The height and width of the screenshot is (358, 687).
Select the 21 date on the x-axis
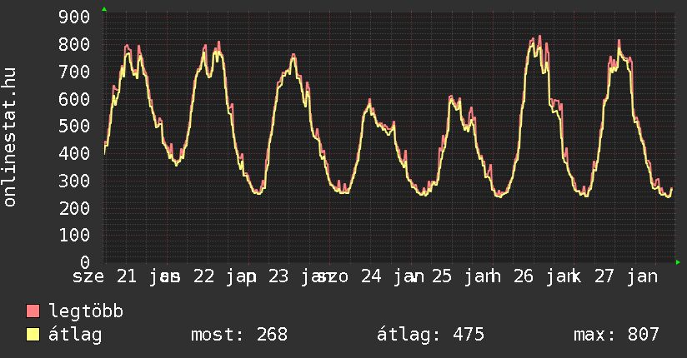coord(128,277)
